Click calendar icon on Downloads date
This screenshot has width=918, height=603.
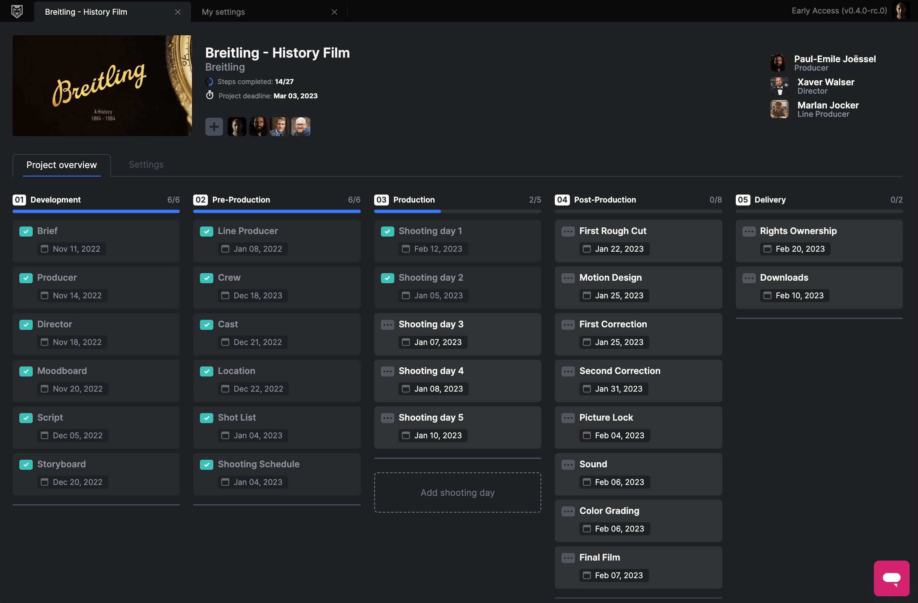point(768,295)
